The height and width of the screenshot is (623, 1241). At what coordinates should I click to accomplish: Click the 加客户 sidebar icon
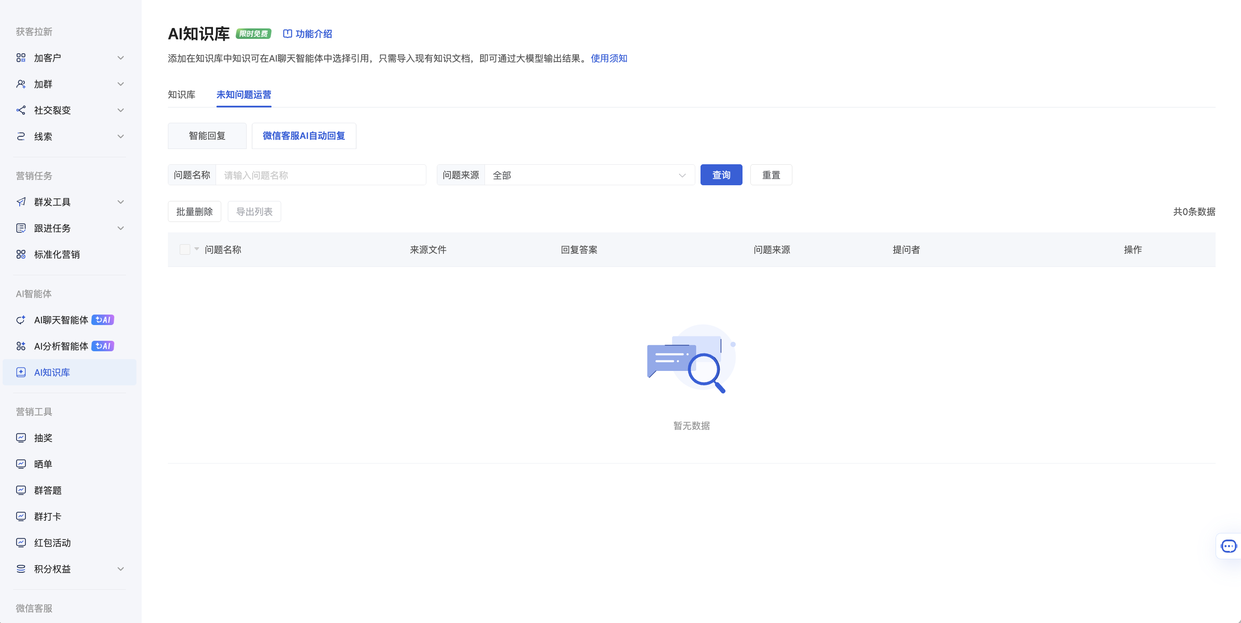tap(21, 58)
